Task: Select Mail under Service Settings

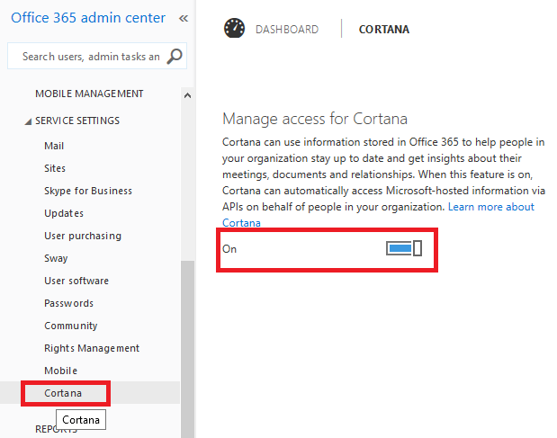Action: [54, 146]
